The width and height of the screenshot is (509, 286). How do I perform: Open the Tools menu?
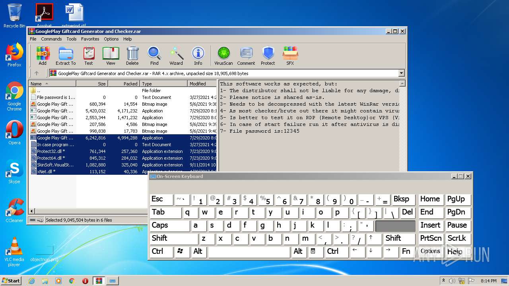(x=72, y=39)
